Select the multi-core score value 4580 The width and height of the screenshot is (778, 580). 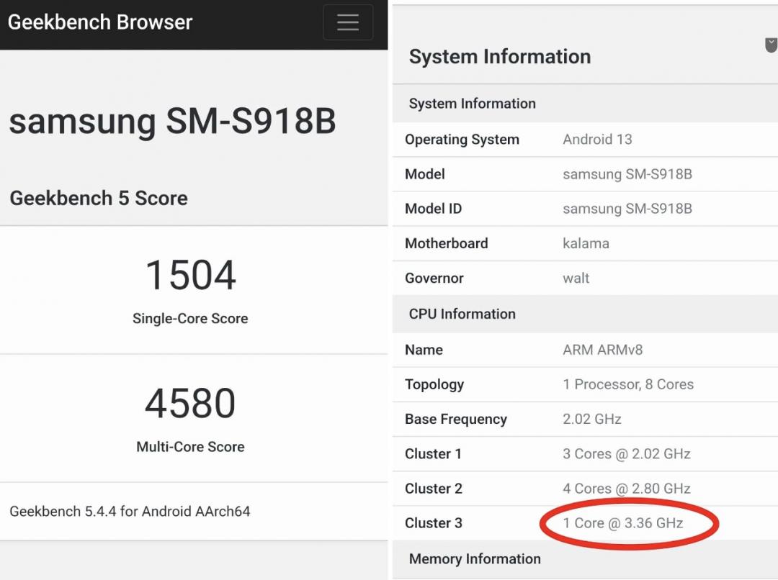(x=190, y=403)
